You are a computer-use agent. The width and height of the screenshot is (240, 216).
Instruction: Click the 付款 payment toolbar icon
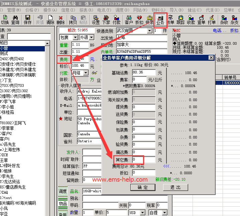116,20
